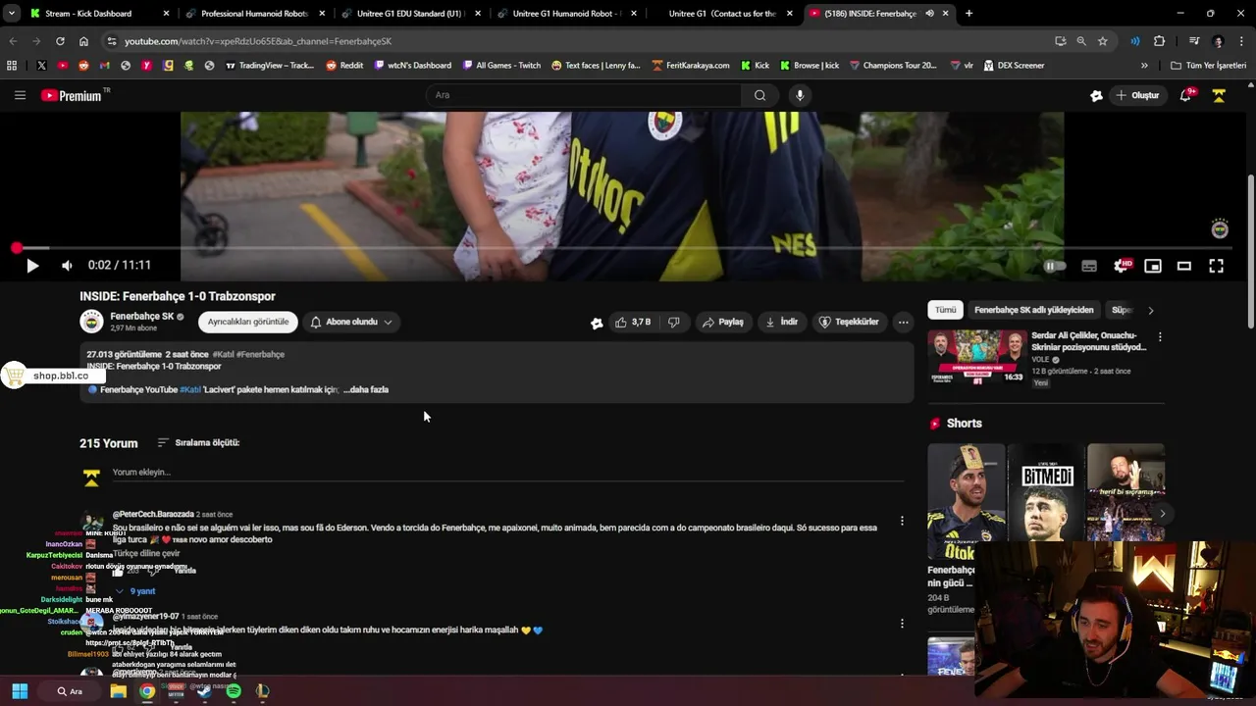Viewport: 1256px width, 706px height.
Task: Expand the Abone olundu subscription dropdown
Action: 351,322
